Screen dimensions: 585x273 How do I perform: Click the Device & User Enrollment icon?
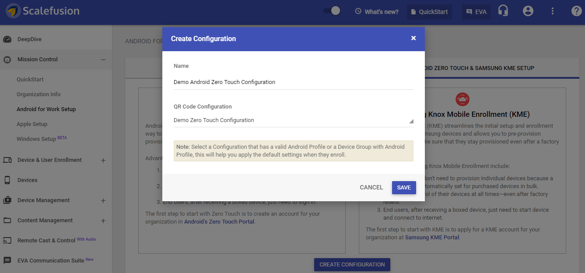coord(7,160)
